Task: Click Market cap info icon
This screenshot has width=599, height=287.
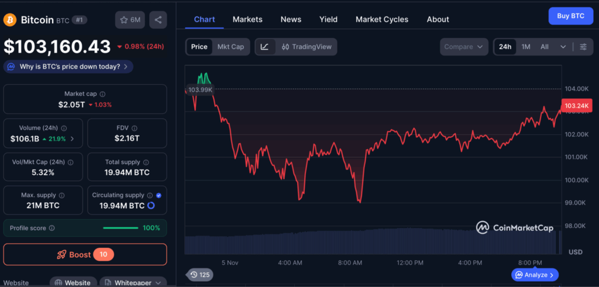Action: click(x=103, y=94)
